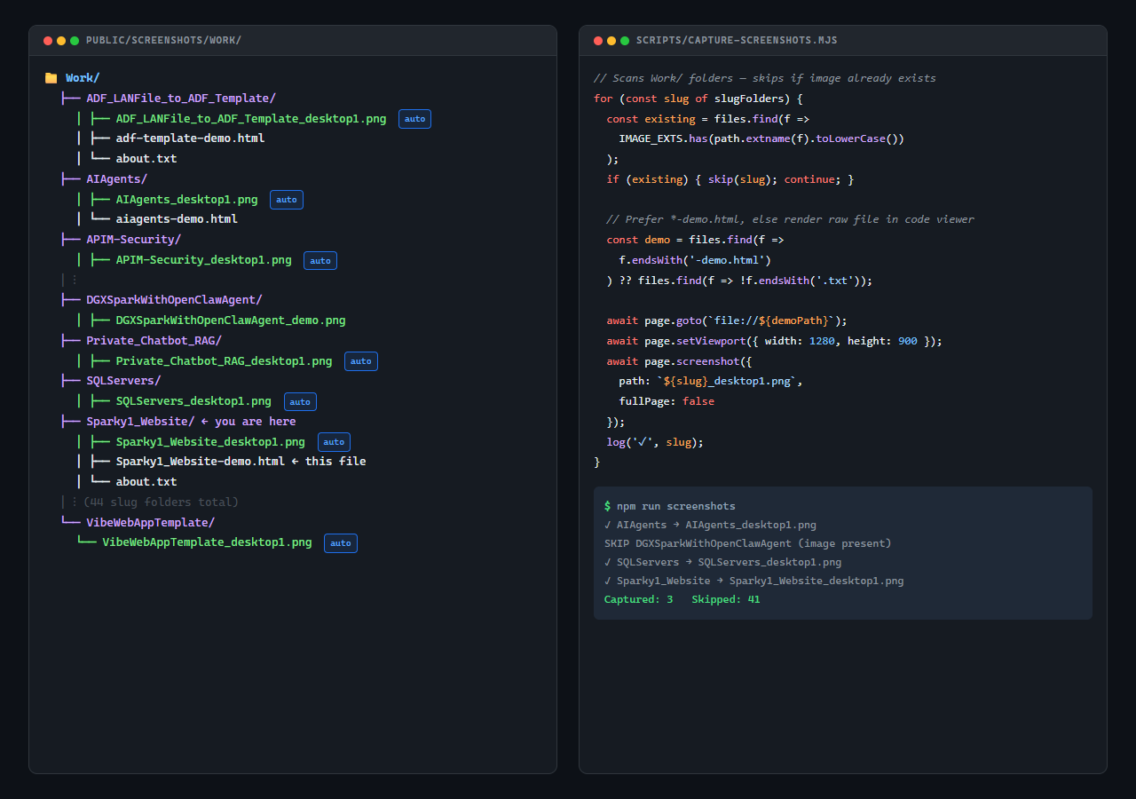
Task: Click the SCRIPTS/CAPTURE-SCREENSHOTS.MJS panel title
Action: [x=737, y=41]
